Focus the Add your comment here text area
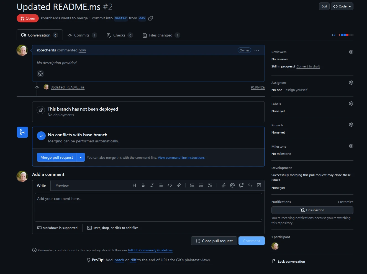Image resolution: width=367 pixels, height=274 pixels. [x=148, y=207]
